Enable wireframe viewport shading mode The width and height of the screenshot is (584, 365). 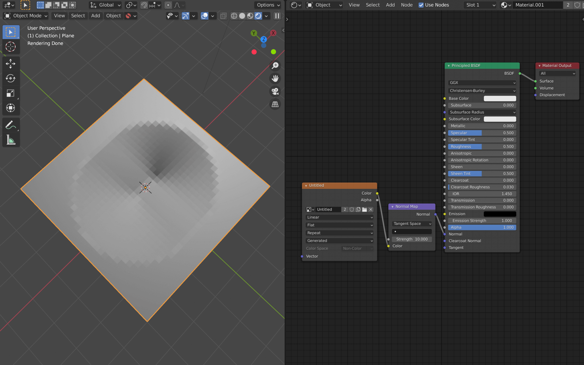(234, 16)
